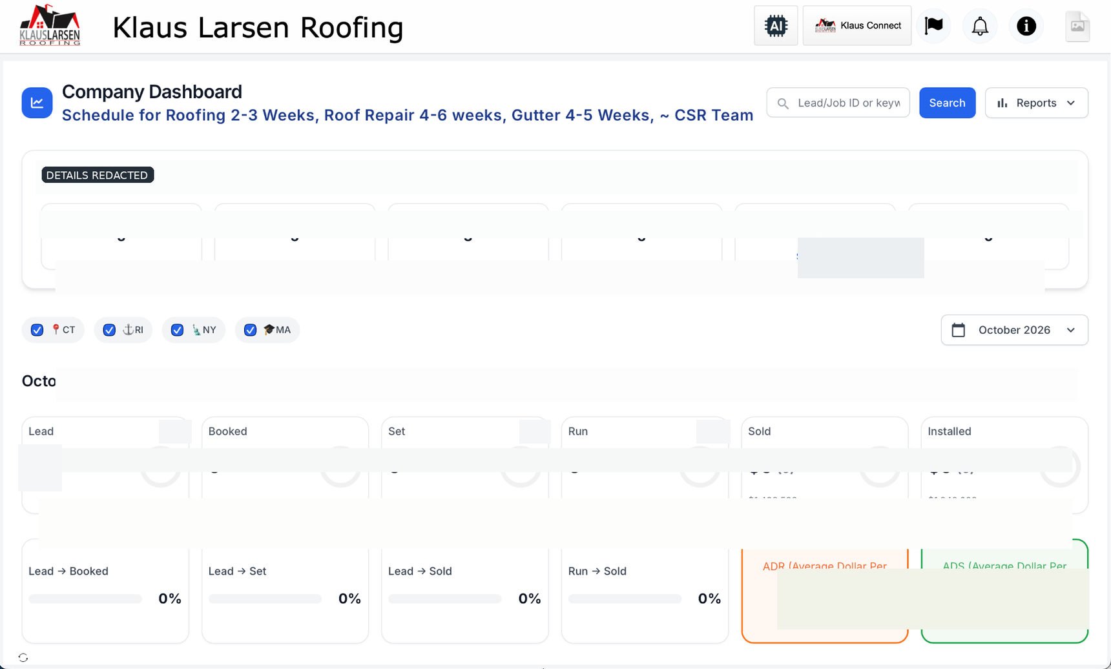Select the Installed stat card title
The height and width of the screenshot is (669, 1111).
tap(949, 431)
